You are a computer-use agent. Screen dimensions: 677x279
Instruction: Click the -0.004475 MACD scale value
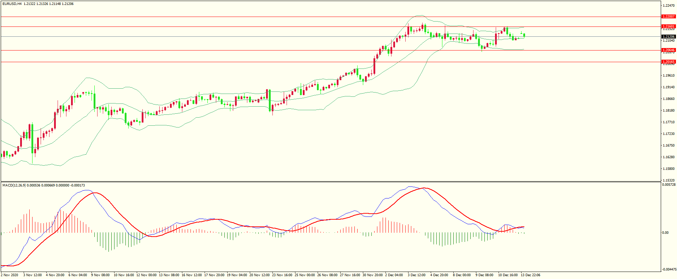pyautogui.click(x=669, y=269)
